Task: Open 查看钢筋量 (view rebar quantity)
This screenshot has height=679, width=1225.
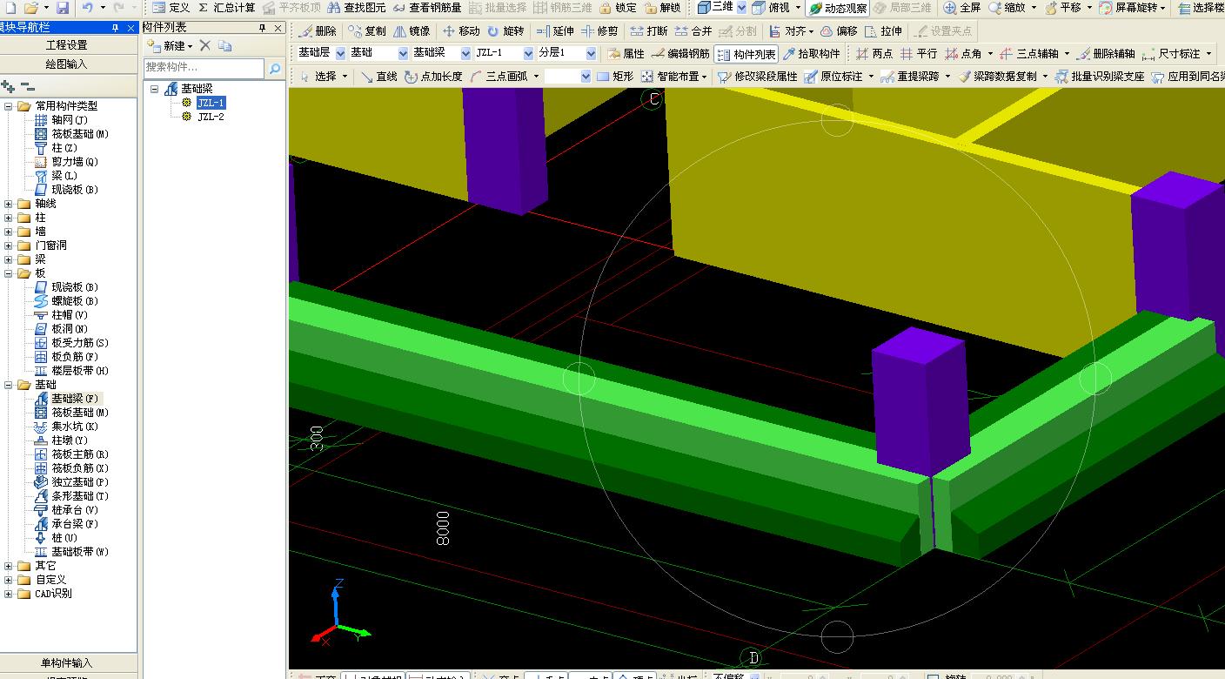Action: 426,8
